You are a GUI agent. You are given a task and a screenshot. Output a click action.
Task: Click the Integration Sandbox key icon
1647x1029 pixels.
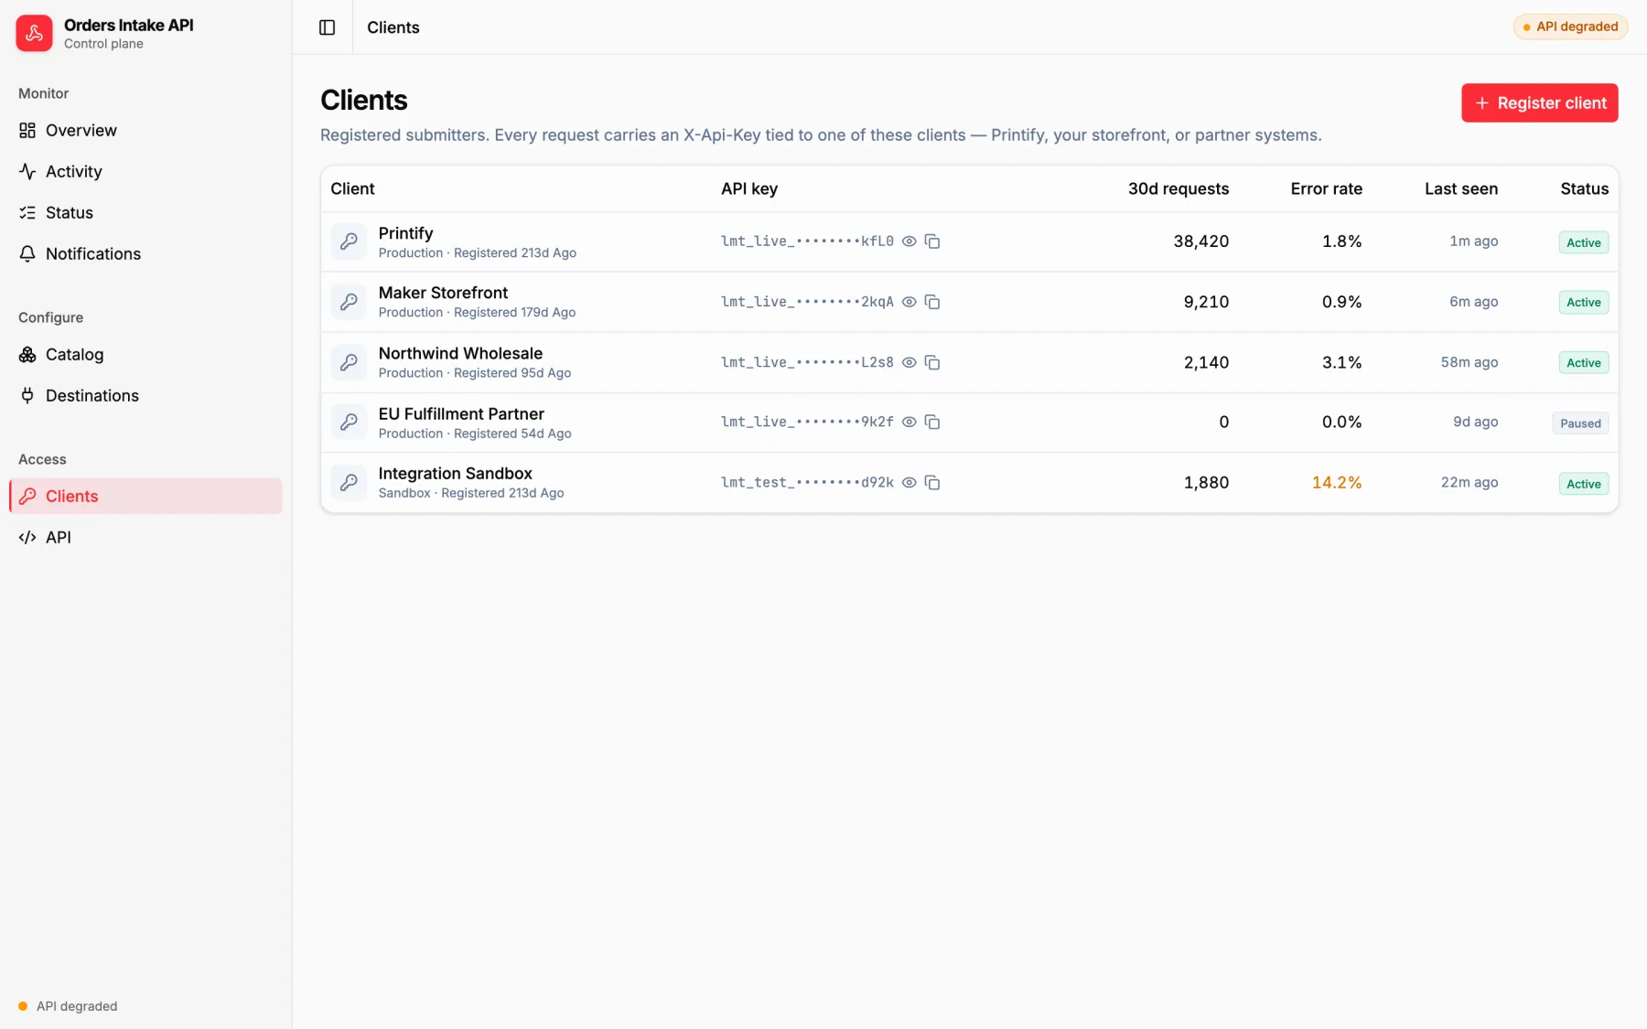(x=349, y=482)
